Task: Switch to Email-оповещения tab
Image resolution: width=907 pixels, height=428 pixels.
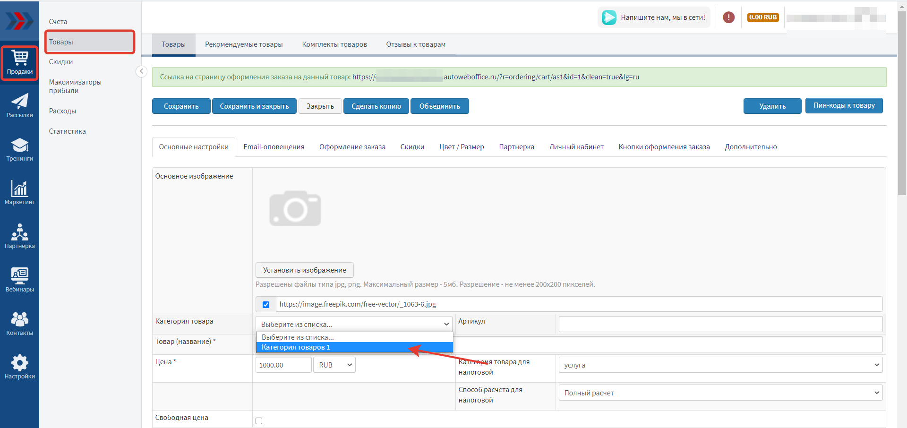Action: (274, 147)
